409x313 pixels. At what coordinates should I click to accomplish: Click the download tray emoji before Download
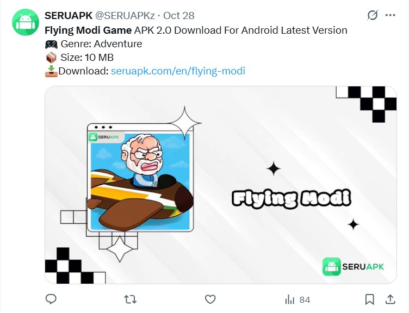tap(51, 71)
